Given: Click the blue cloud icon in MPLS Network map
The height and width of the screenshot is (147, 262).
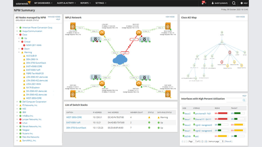Looking at the screenshot, I should (120, 60).
